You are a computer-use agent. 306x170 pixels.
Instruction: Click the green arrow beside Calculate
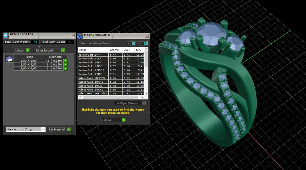(123, 120)
